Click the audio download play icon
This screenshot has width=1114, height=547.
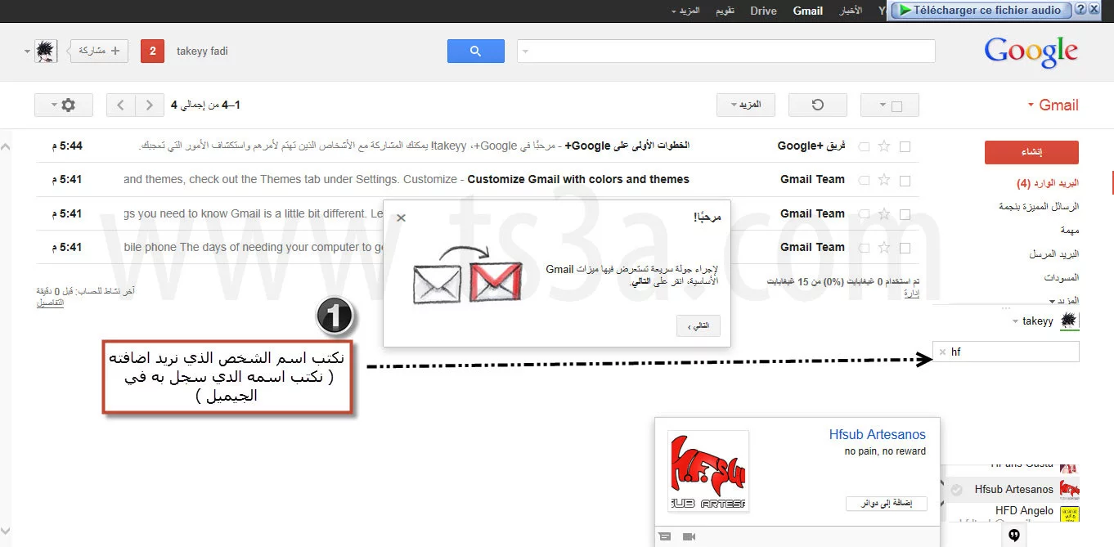pyautogui.click(x=904, y=11)
